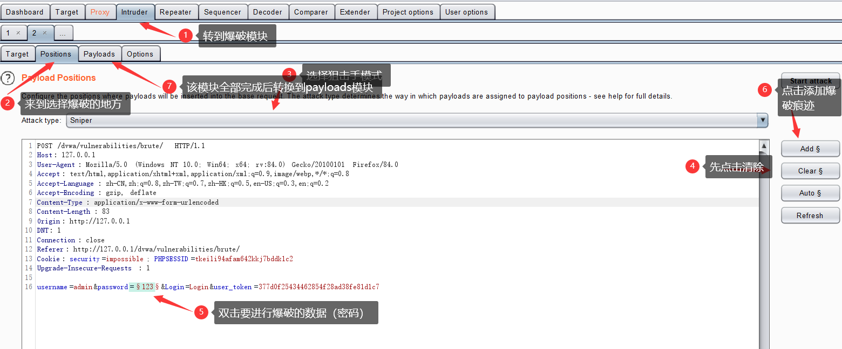This screenshot has height=349, width=842.
Task: Click the Upgrade-Insecure-Requests line
Action: 93,268
